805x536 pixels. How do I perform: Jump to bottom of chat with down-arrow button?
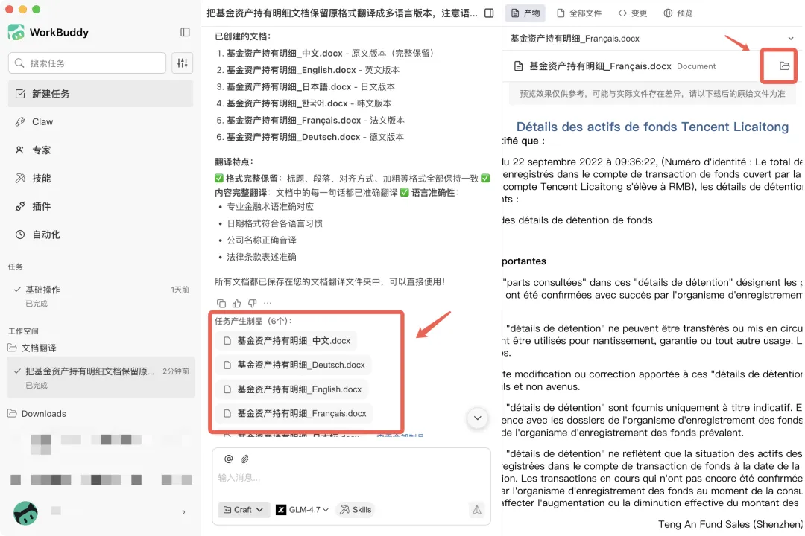coord(477,418)
